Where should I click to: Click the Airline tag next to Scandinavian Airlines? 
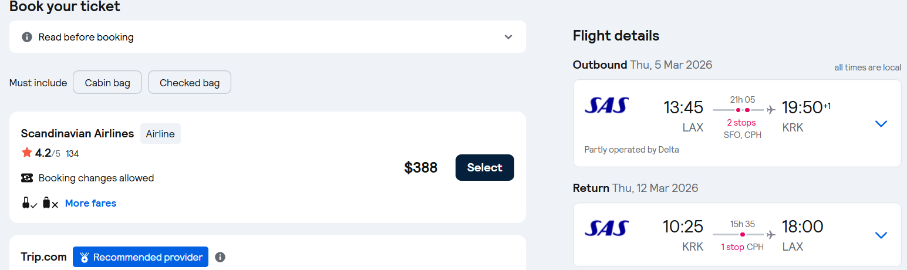(x=160, y=134)
